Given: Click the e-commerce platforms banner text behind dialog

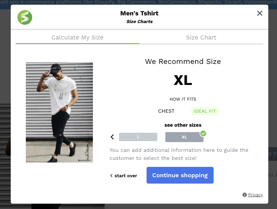Looking at the screenshot, I should 138,2.
